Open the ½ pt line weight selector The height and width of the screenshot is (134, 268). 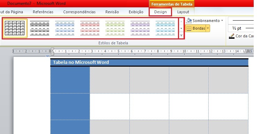241,28
